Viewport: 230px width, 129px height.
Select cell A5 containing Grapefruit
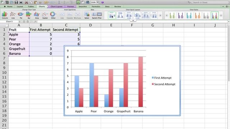[19, 49]
